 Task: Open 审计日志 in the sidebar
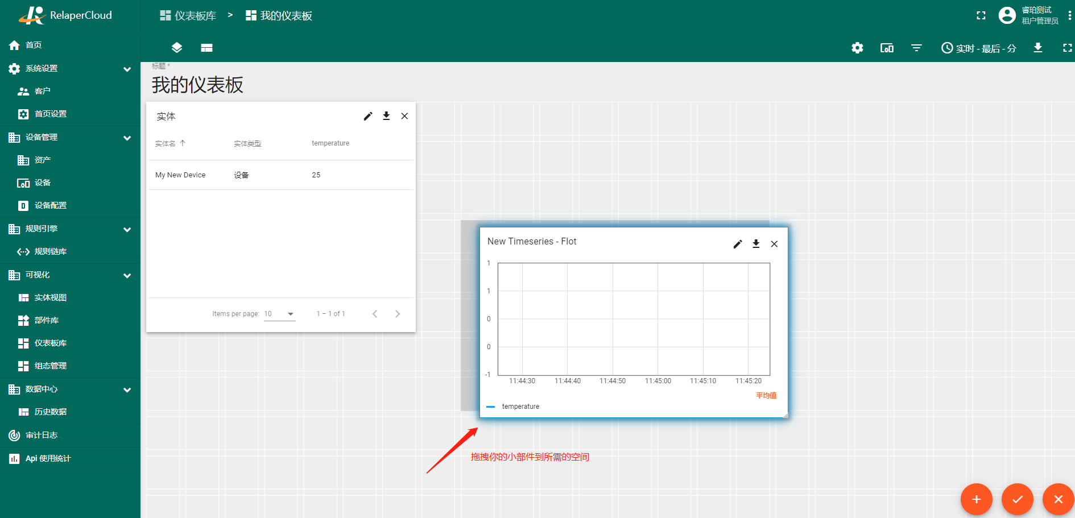(70, 435)
